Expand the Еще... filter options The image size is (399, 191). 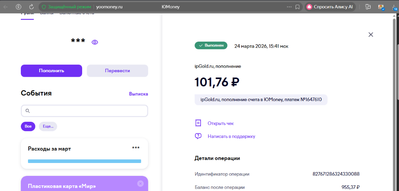[x=48, y=126]
